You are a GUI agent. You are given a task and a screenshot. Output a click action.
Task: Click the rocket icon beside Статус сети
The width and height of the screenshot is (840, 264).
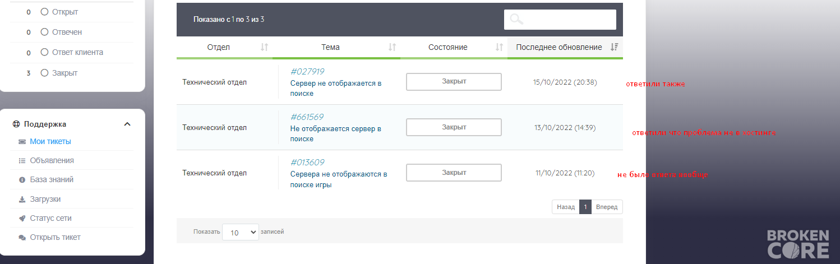22,218
